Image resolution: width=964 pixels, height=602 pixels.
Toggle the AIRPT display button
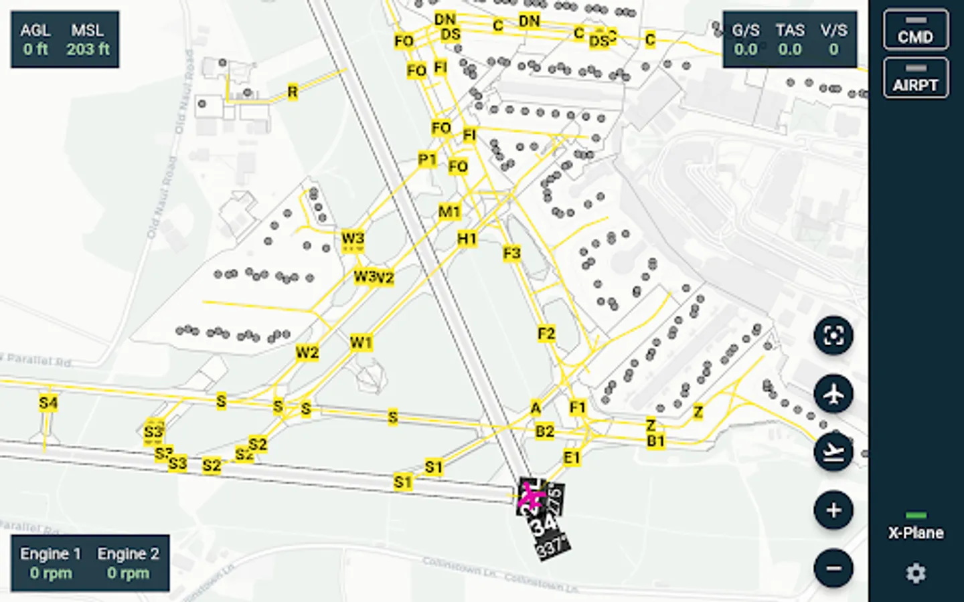[x=916, y=78]
